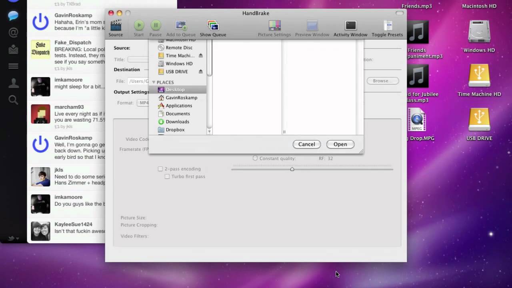Enable the Turbo first pass checkbox

[x=167, y=176]
